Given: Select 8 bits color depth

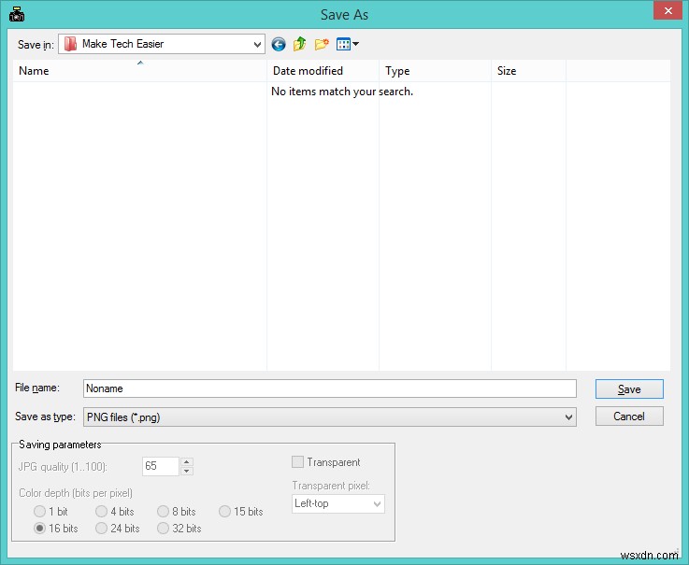Looking at the screenshot, I should point(163,511).
